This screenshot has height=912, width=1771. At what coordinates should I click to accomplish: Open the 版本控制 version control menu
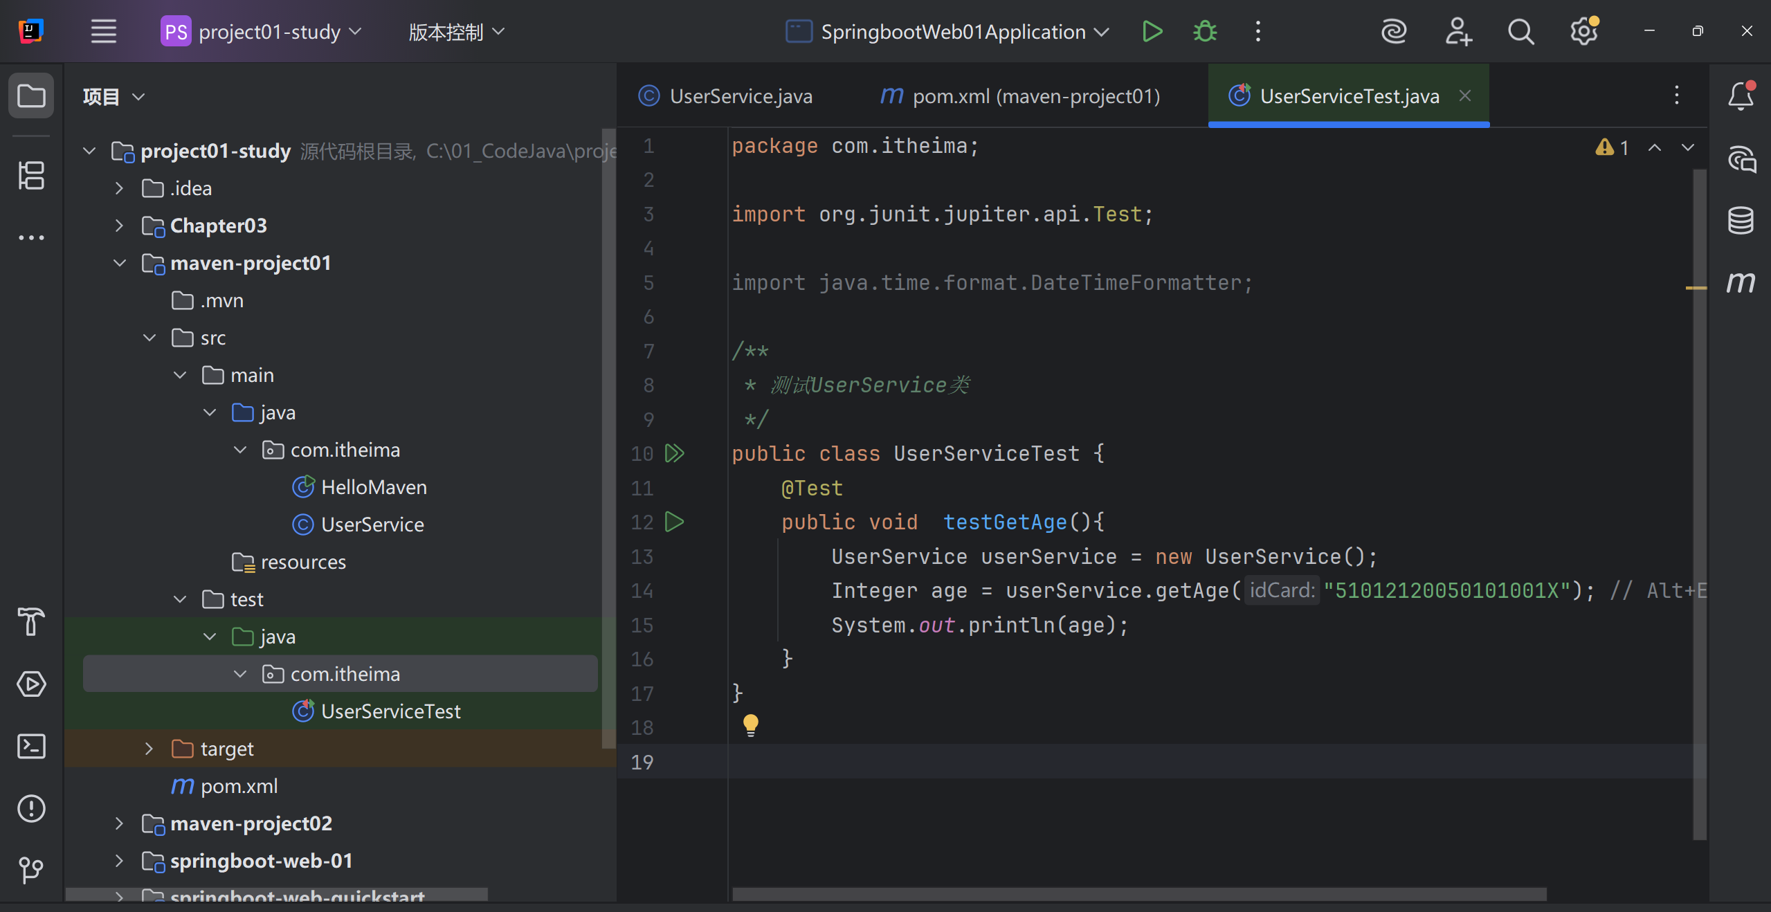tap(455, 32)
